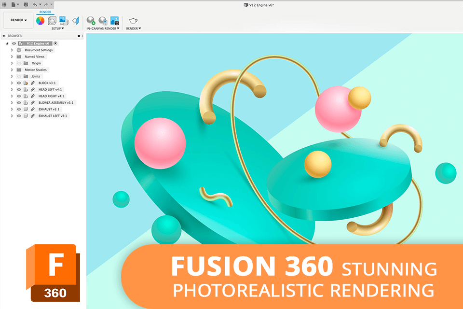Open the redo history dropdown arrow
The image size is (463, 309).
click(x=51, y=4)
